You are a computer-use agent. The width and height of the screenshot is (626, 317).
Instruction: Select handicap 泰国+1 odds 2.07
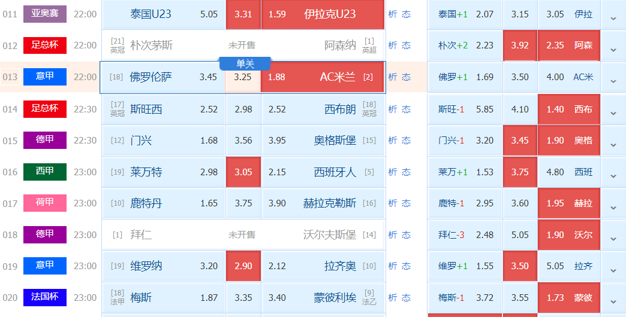pyautogui.click(x=465, y=14)
